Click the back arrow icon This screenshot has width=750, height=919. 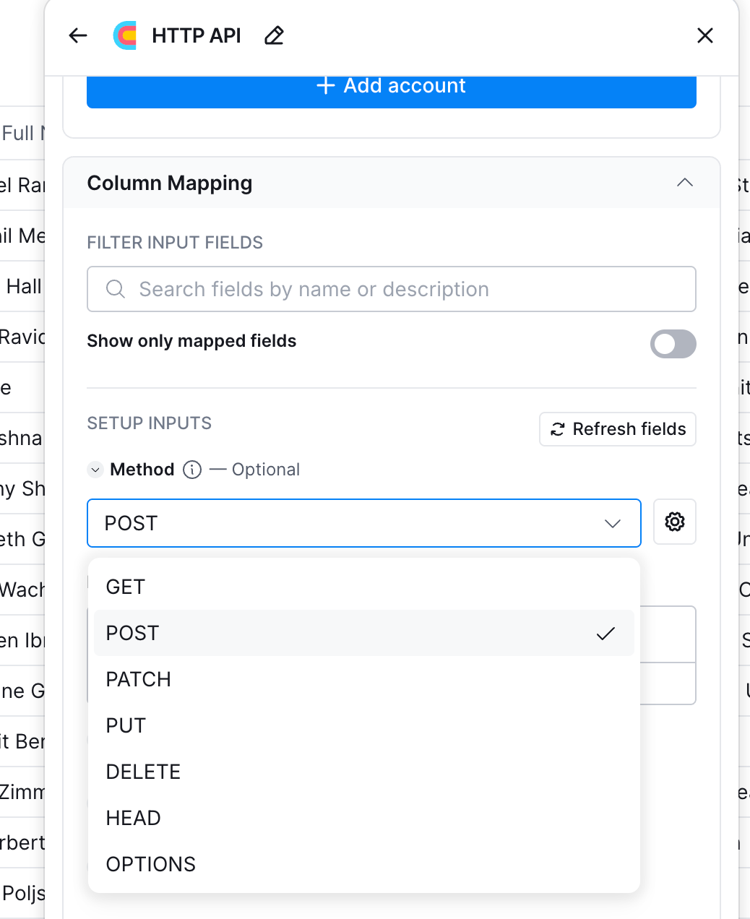78,35
